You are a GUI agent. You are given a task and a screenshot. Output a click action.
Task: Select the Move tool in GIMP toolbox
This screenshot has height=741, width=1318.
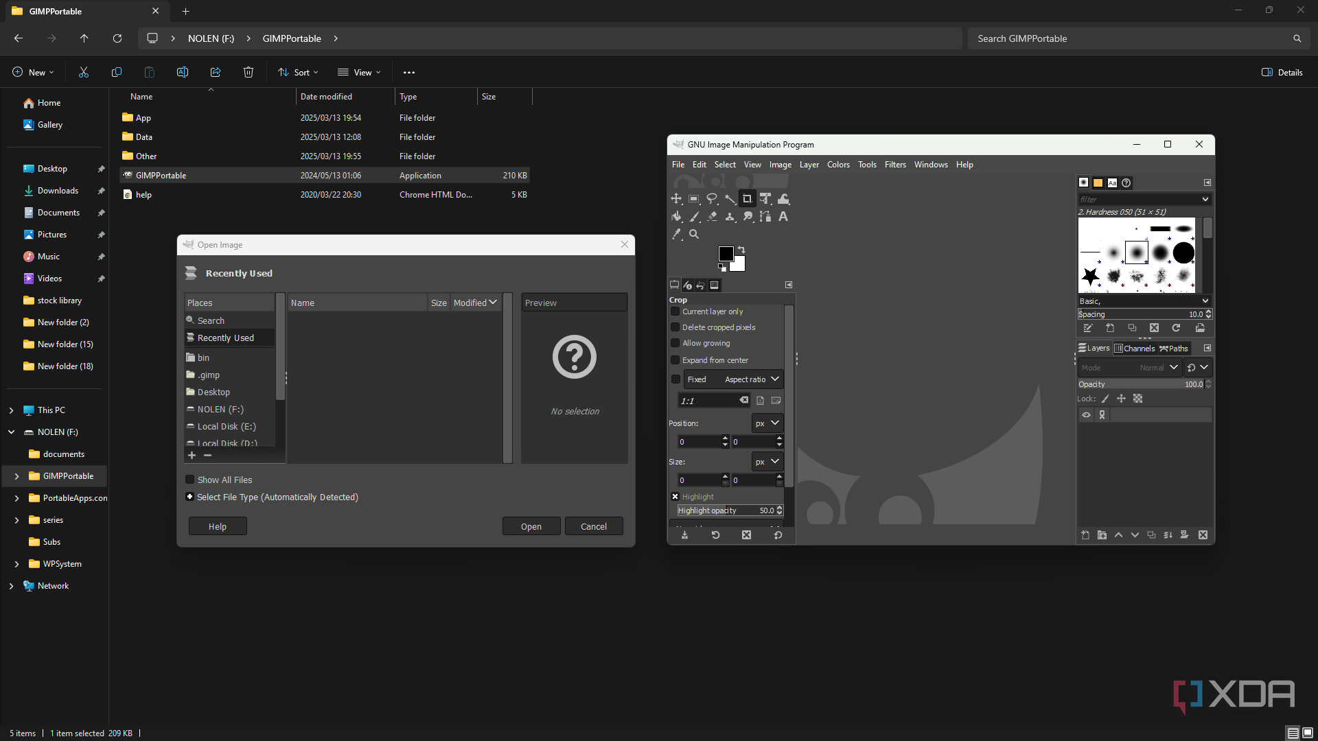coord(676,199)
